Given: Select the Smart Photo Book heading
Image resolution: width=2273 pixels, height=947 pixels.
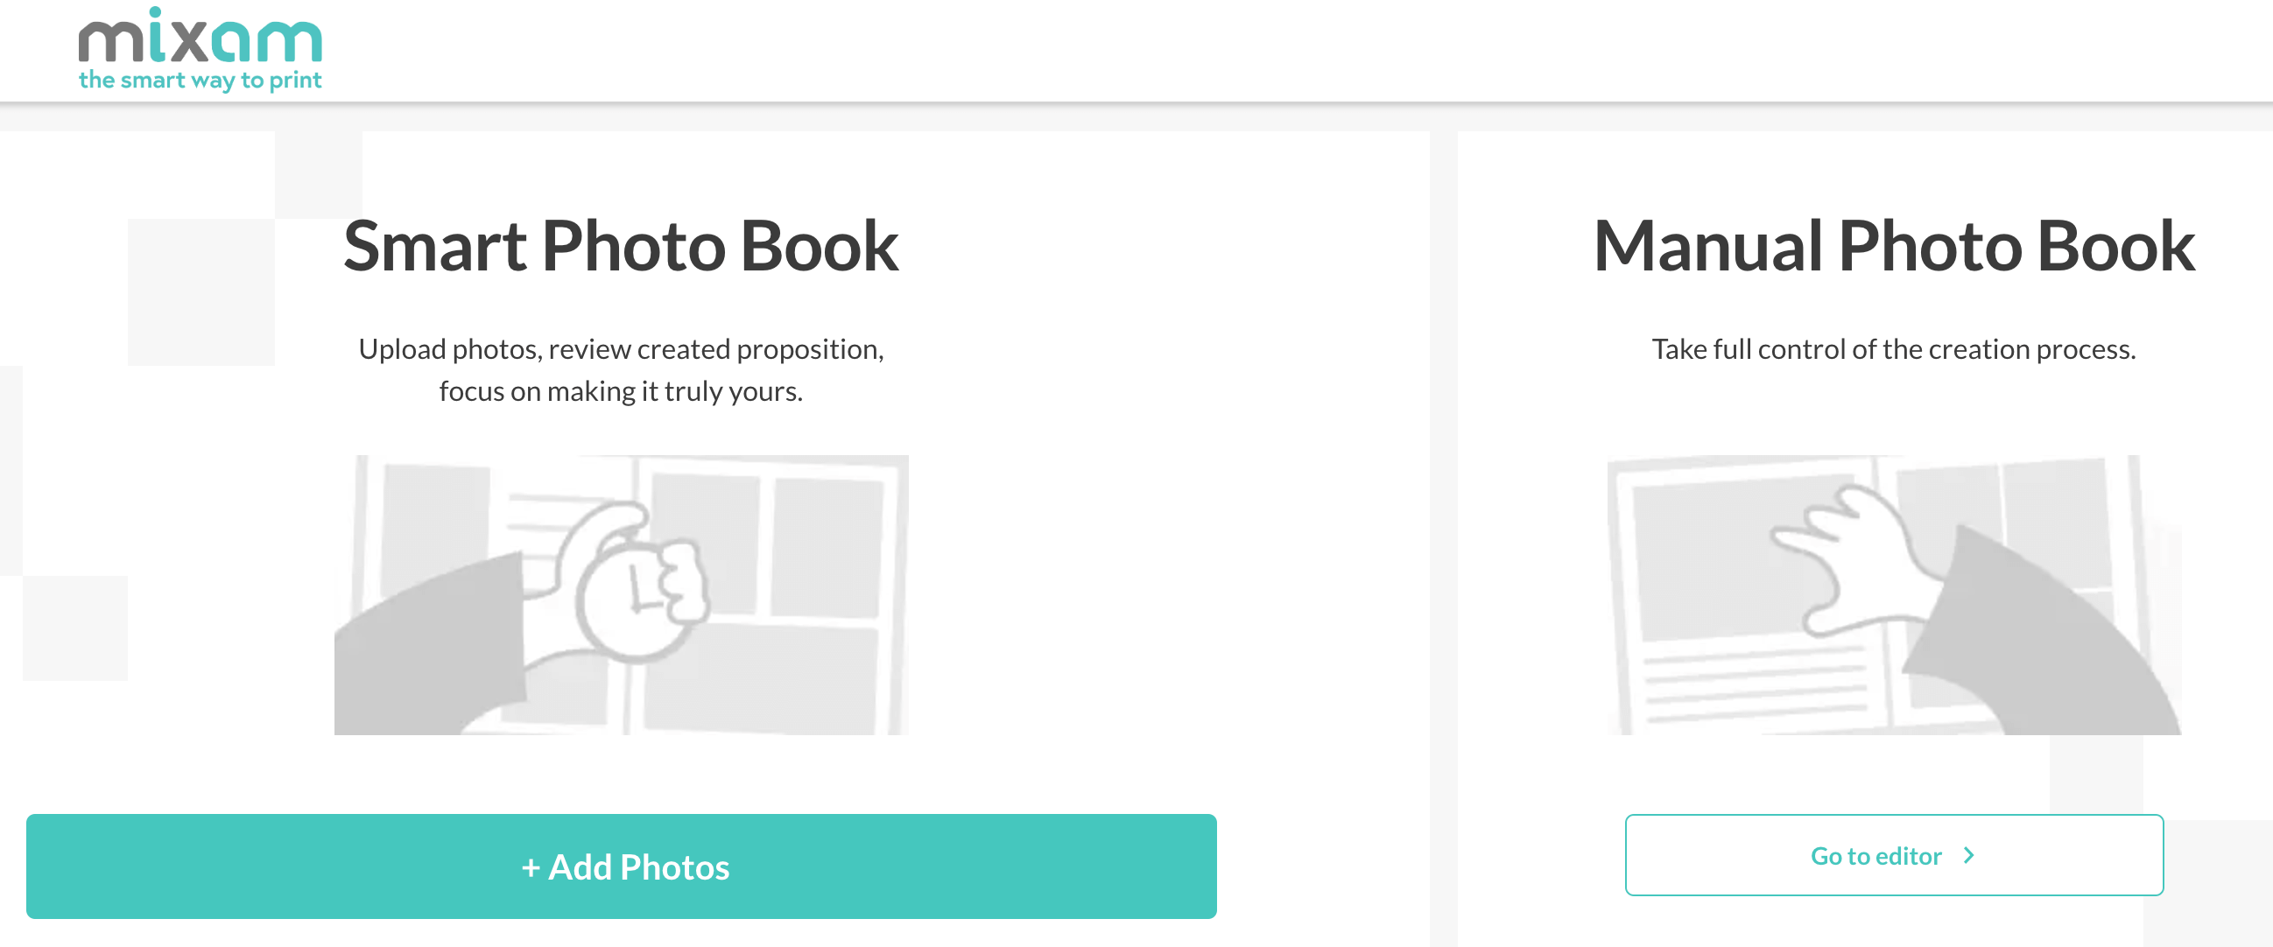Looking at the screenshot, I should (x=622, y=245).
